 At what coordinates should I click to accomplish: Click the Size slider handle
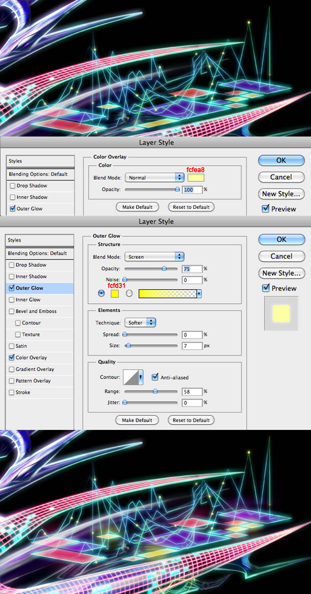[128, 345]
